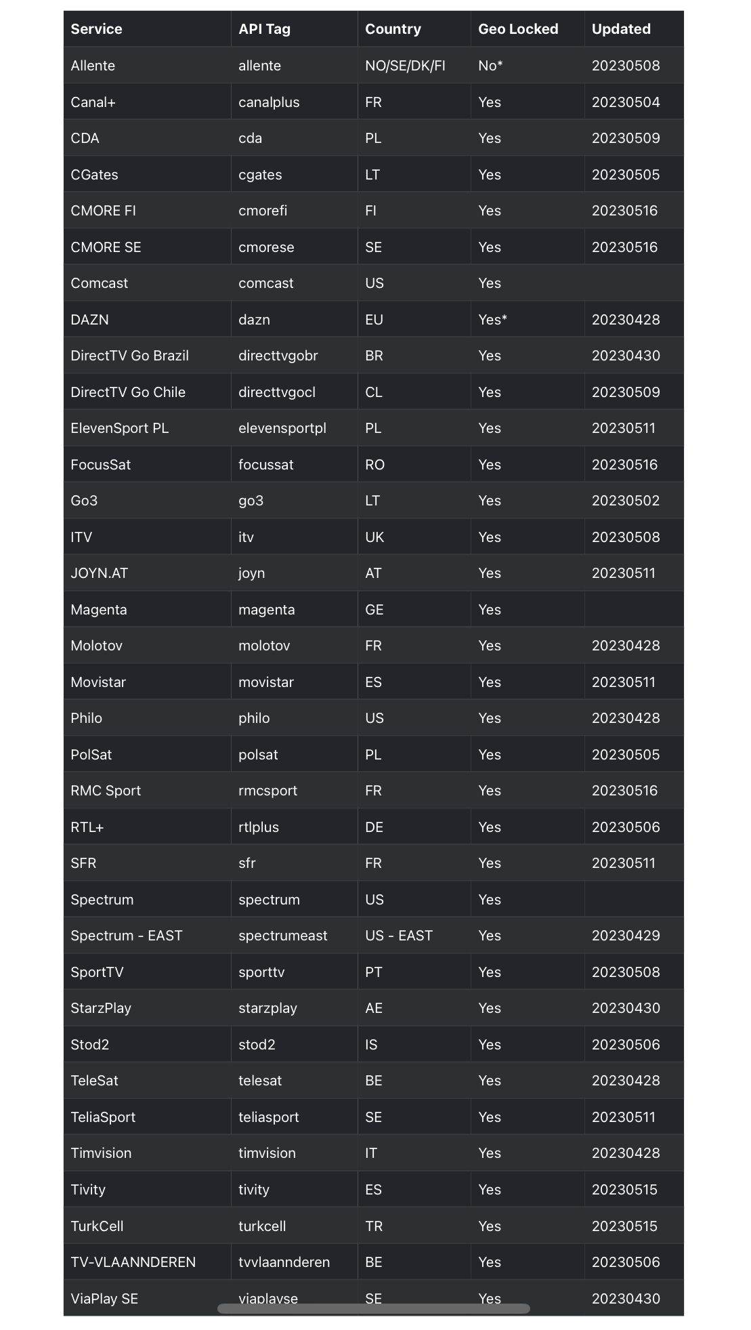Click the US - EAST country cell

[x=398, y=936]
